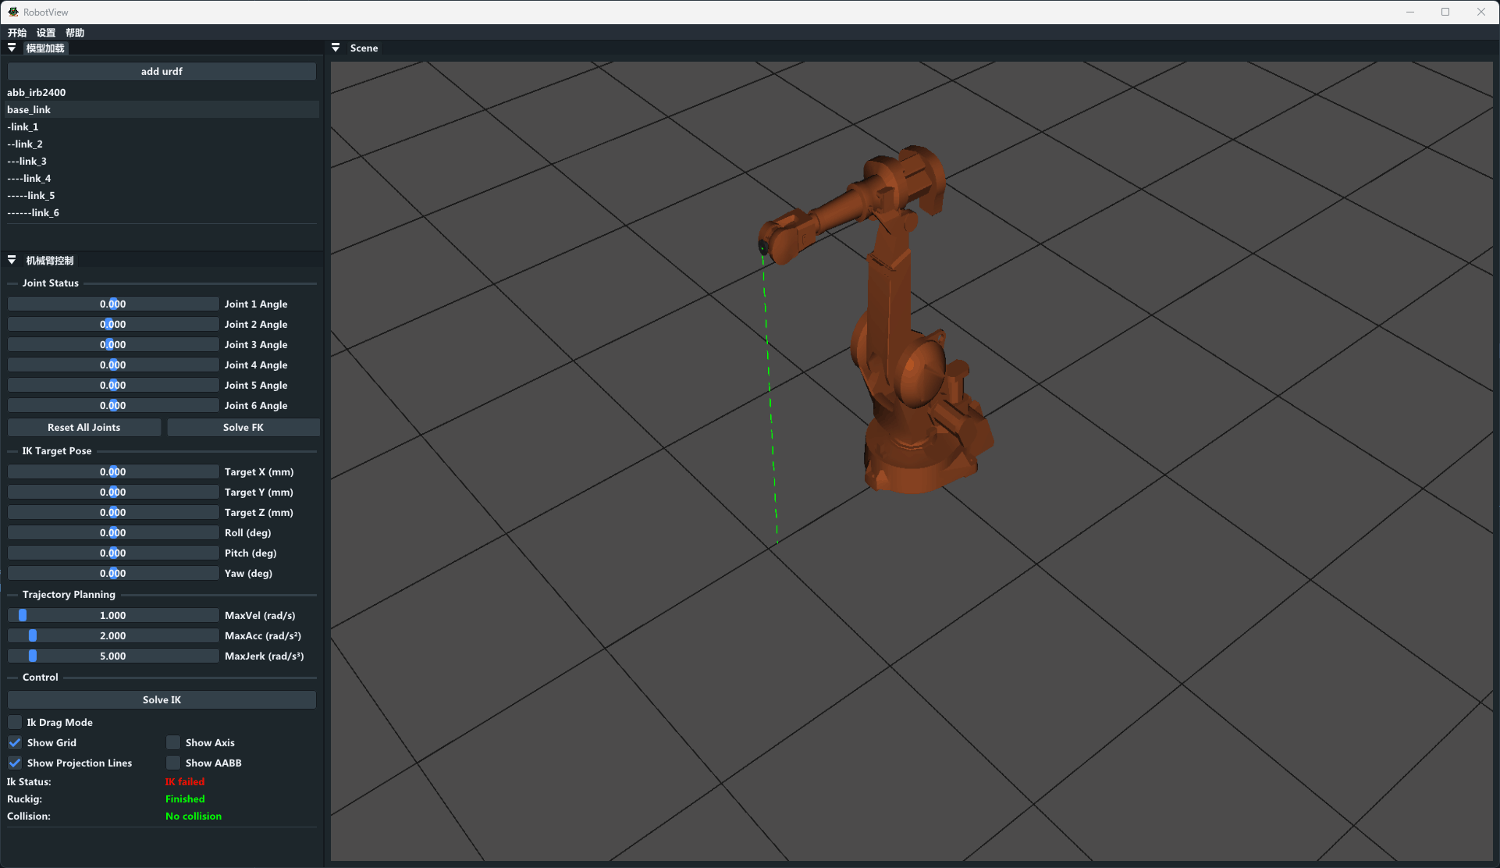The height and width of the screenshot is (868, 1500).
Task: Enable Ik Drag Mode checkbox
Action: pyautogui.click(x=15, y=722)
